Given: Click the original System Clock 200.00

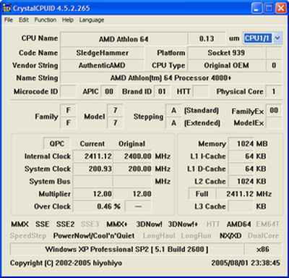Looking at the screenshot, I should tap(132, 169).
